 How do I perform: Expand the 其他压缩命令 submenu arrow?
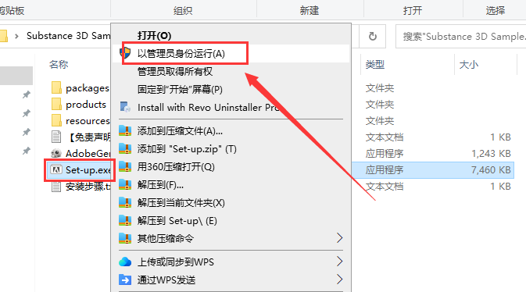click(x=339, y=238)
